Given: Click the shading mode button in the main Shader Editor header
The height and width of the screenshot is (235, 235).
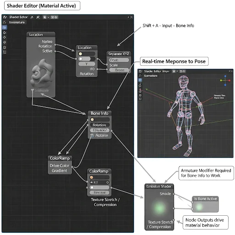Looking at the screenshot, I should [x=45, y=17].
